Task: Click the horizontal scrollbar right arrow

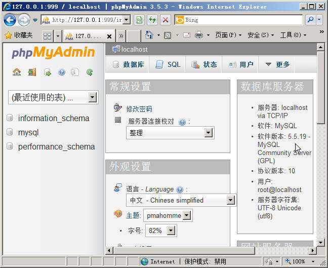Action: tap(312, 250)
